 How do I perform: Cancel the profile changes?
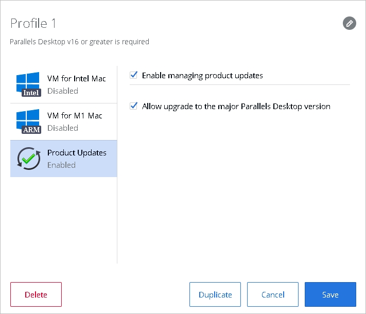pos(273,294)
